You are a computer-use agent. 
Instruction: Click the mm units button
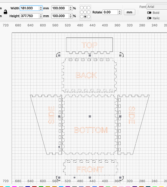pos(129,12)
